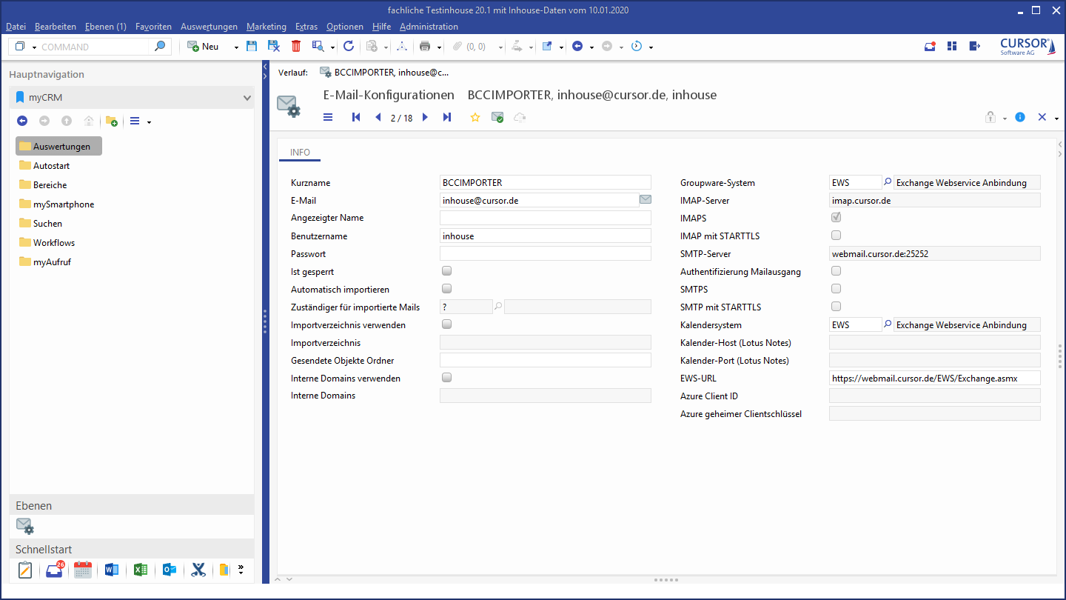Collapse the myCRM navigation chevron
This screenshot has width=1066, height=600.
[x=247, y=98]
